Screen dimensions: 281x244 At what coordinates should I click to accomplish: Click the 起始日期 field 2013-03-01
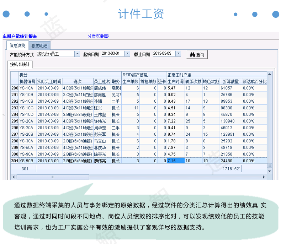click(x=113, y=54)
